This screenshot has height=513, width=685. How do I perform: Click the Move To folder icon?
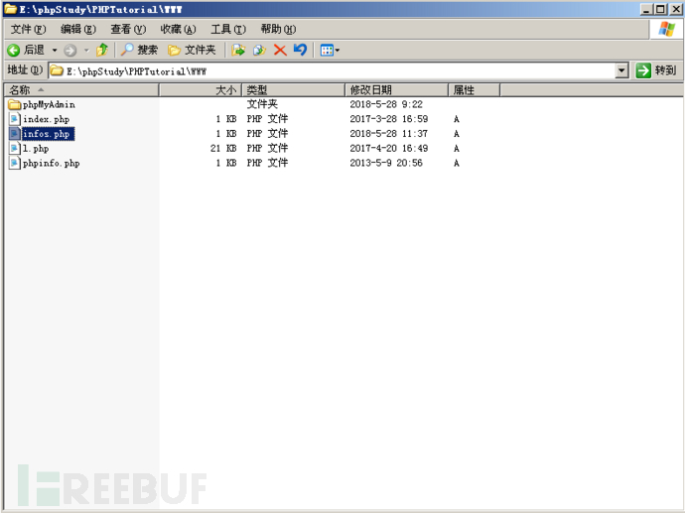[238, 50]
